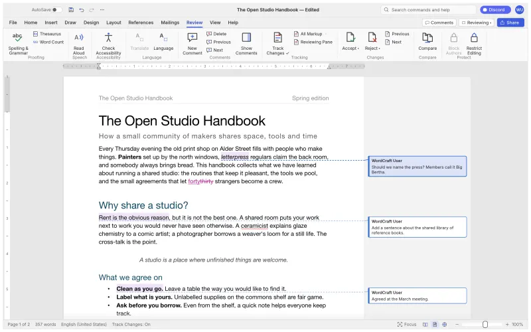
Task: Go to Previous comment
Action: (218, 42)
